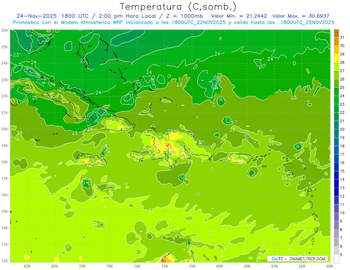Click the '2:00 pm Hora Local' text
This screenshot has height=270, width=350.
[x=129, y=16]
